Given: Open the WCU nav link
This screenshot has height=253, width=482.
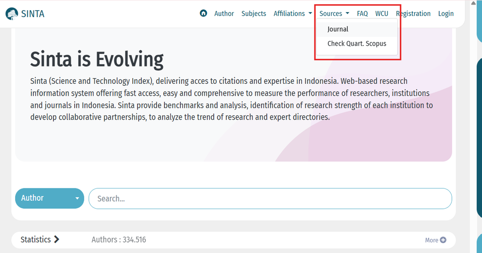Looking at the screenshot, I should [x=381, y=14].
